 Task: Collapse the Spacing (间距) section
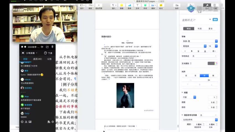182,93
